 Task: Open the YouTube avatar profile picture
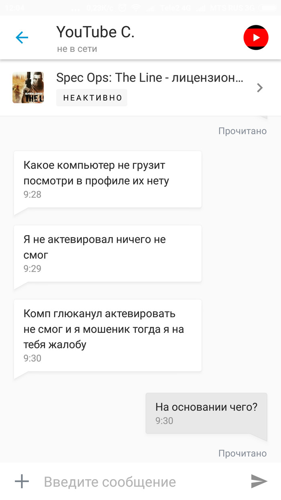pyautogui.click(x=256, y=38)
